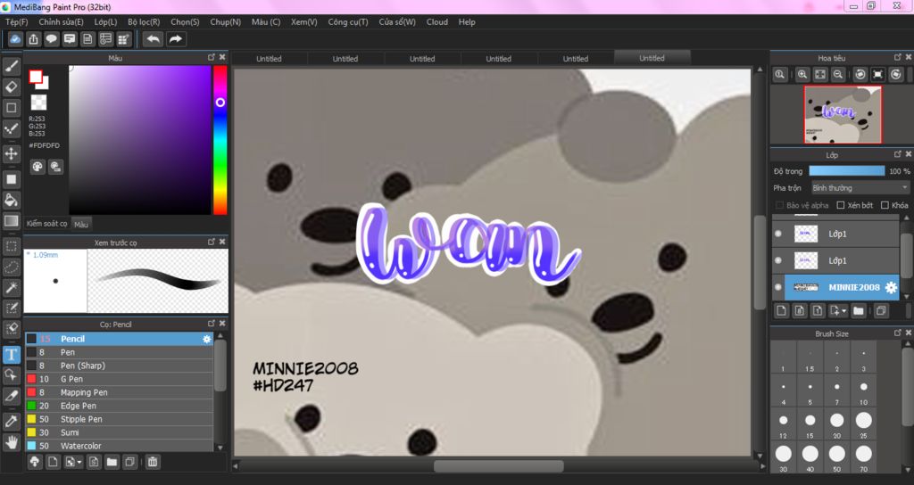Click the cloud save icon in toolbar

point(15,39)
